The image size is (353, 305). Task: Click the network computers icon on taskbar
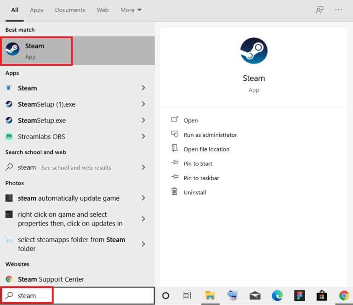232,295
